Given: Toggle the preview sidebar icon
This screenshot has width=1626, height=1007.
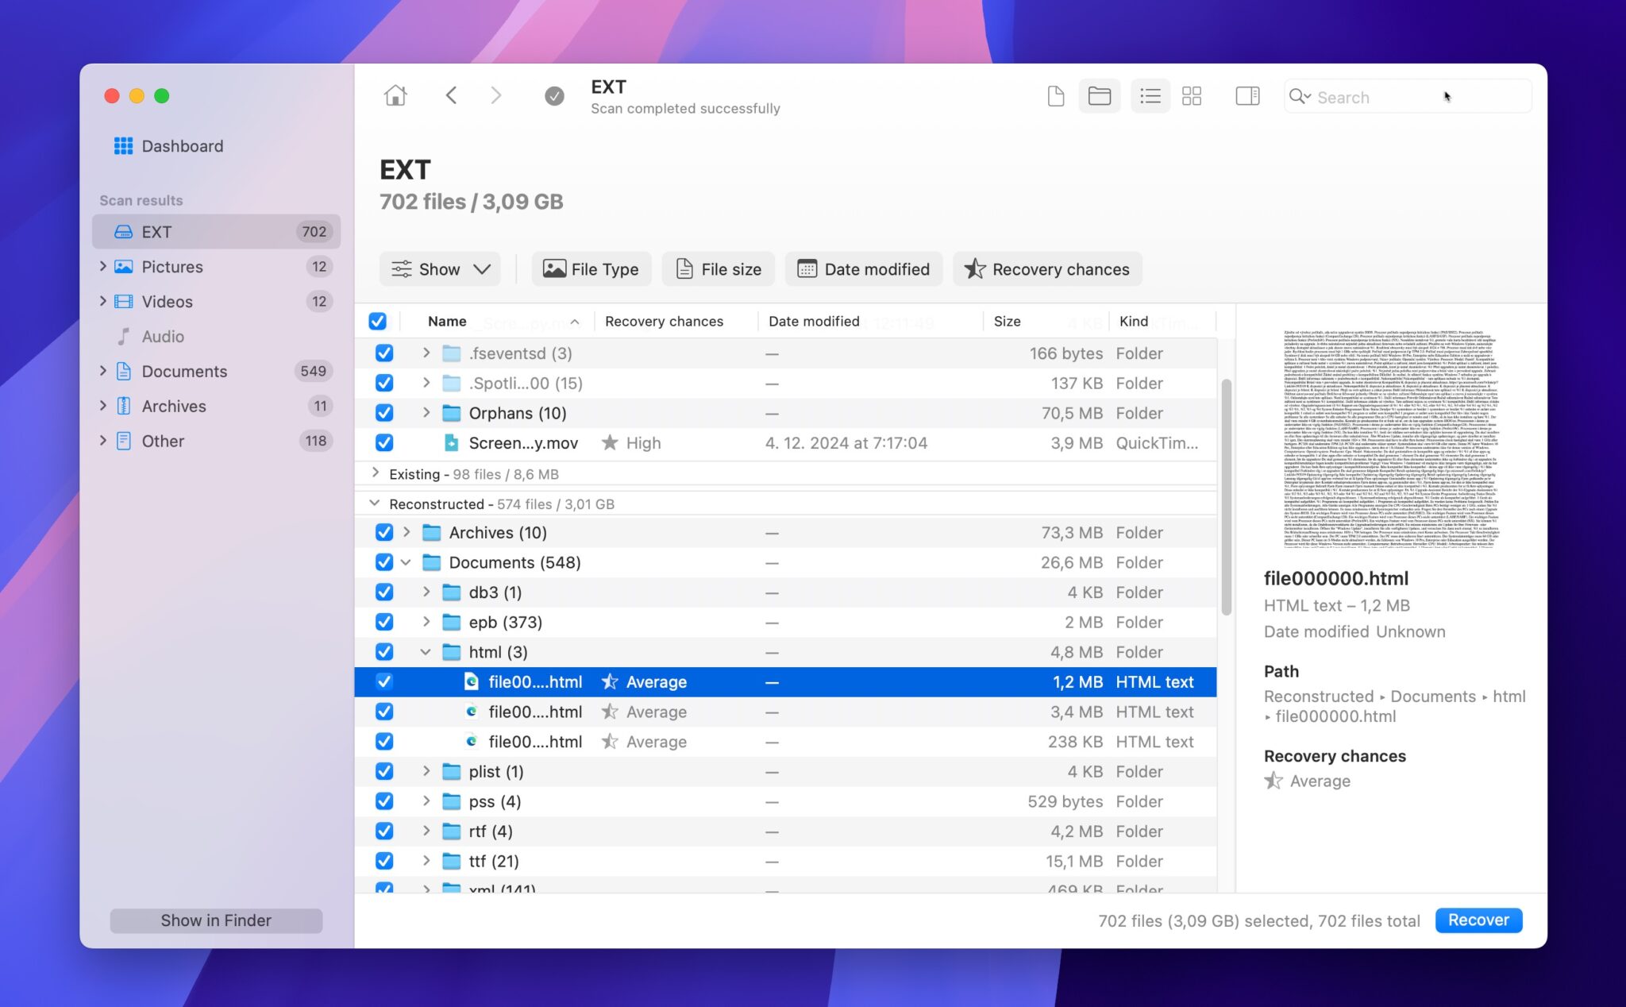Looking at the screenshot, I should click(x=1246, y=95).
